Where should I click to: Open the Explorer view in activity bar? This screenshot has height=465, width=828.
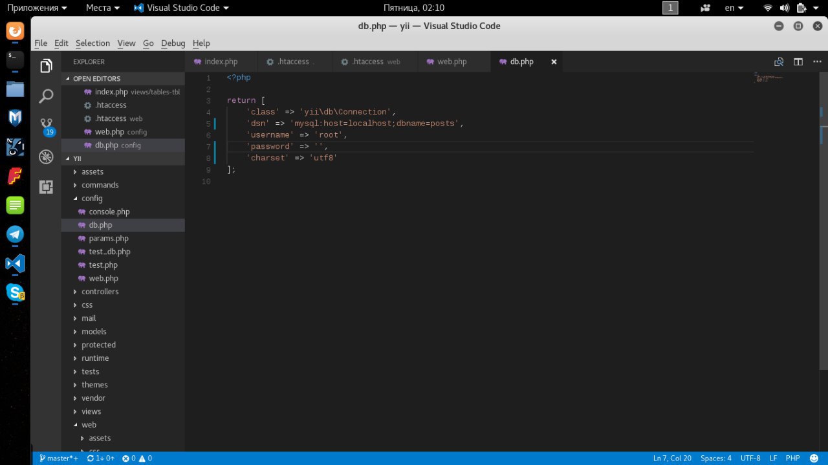pos(46,66)
